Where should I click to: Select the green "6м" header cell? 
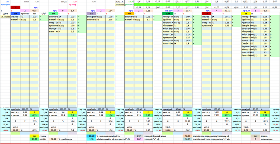point(53,13)
